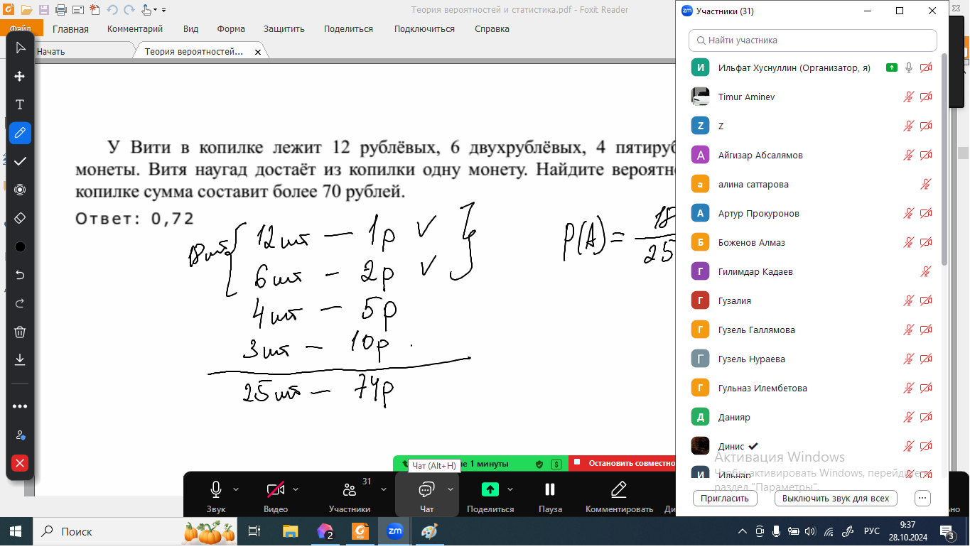
Task: Open the Комментарий menu in Foxit
Action: pyautogui.click(x=135, y=29)
